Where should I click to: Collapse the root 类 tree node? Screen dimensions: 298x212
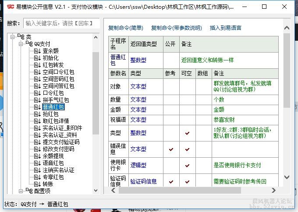(x=13, y=37)
